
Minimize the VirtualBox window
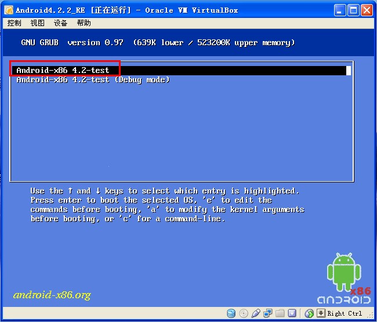point(340,10)
